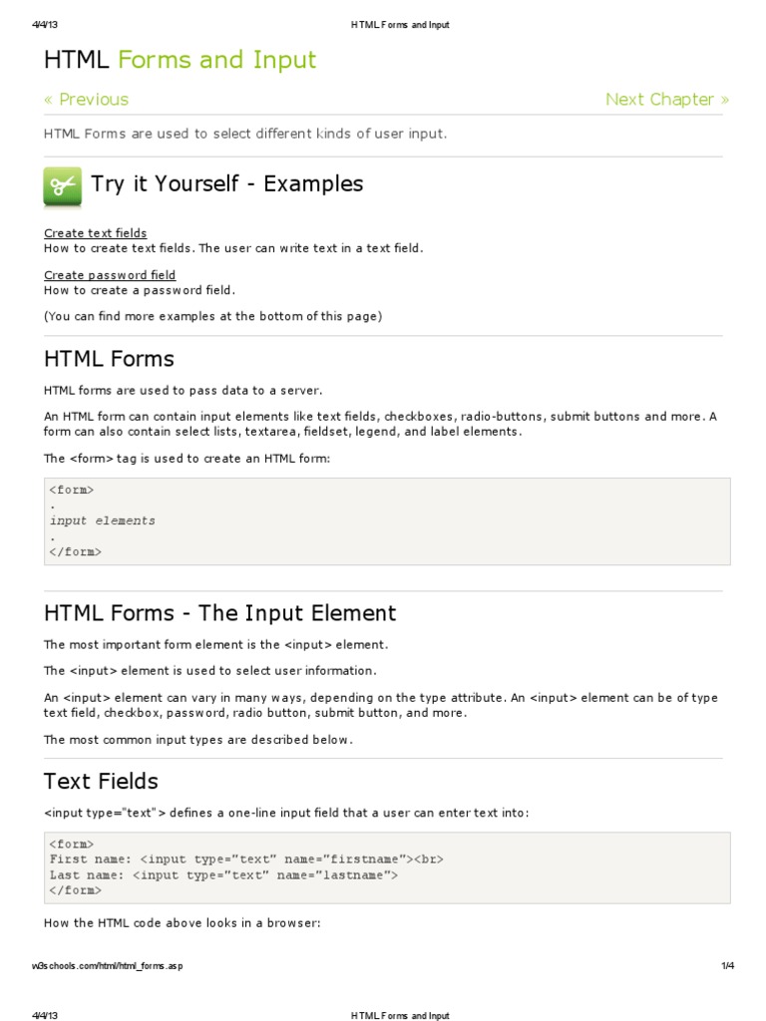Click 'How the HTML code above looks' text
Image resolution: width=766 pixels, height=1021 pixels.
182,923
